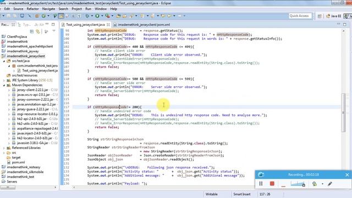Click the Open Type toolbar icon
The width and height of the screenshot is (352, 198).
click(x=118, y=16)
